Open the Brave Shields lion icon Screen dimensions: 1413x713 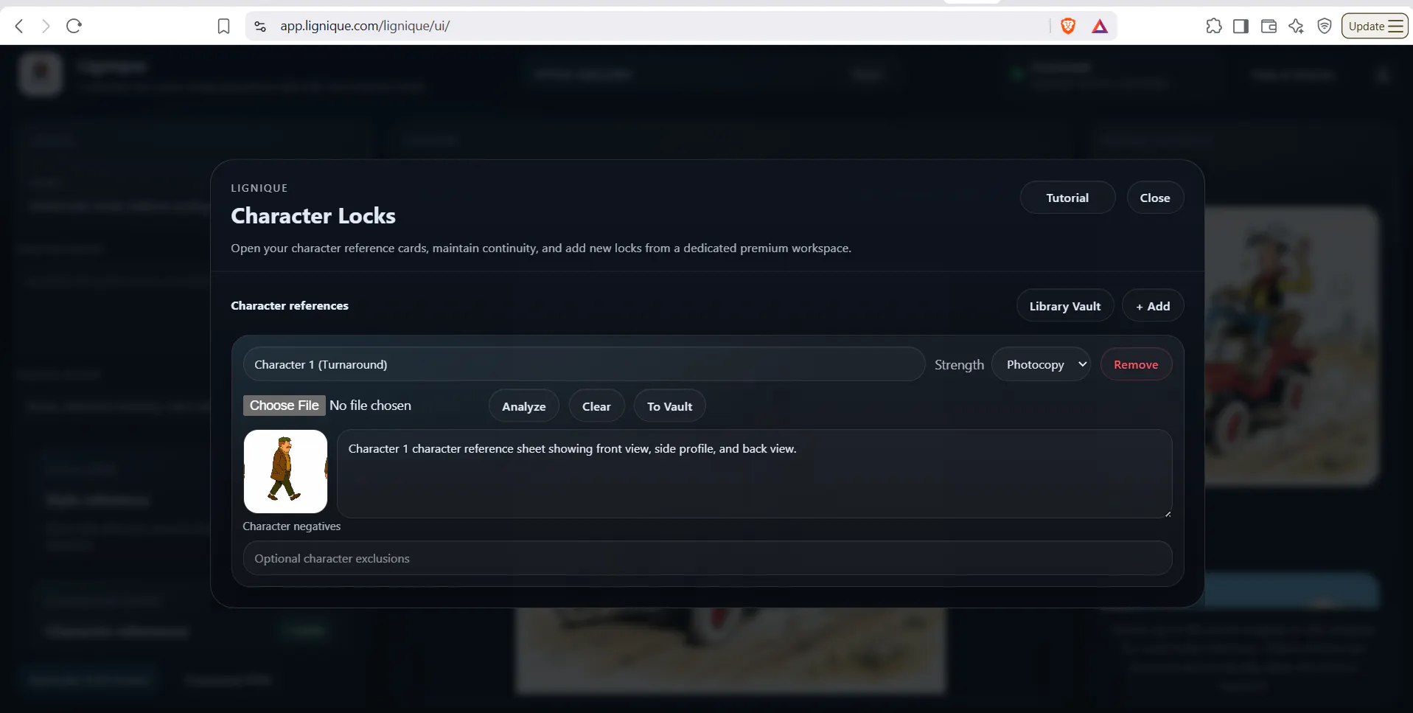coord(1068,27)
